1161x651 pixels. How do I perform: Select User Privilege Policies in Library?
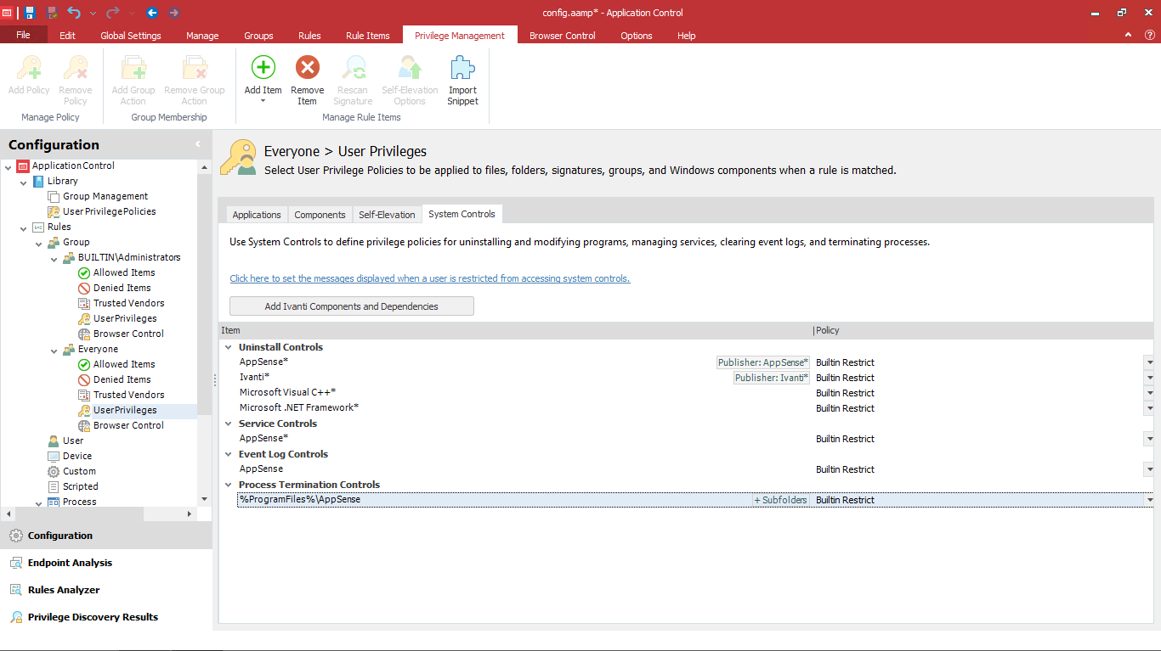point(109,211)
